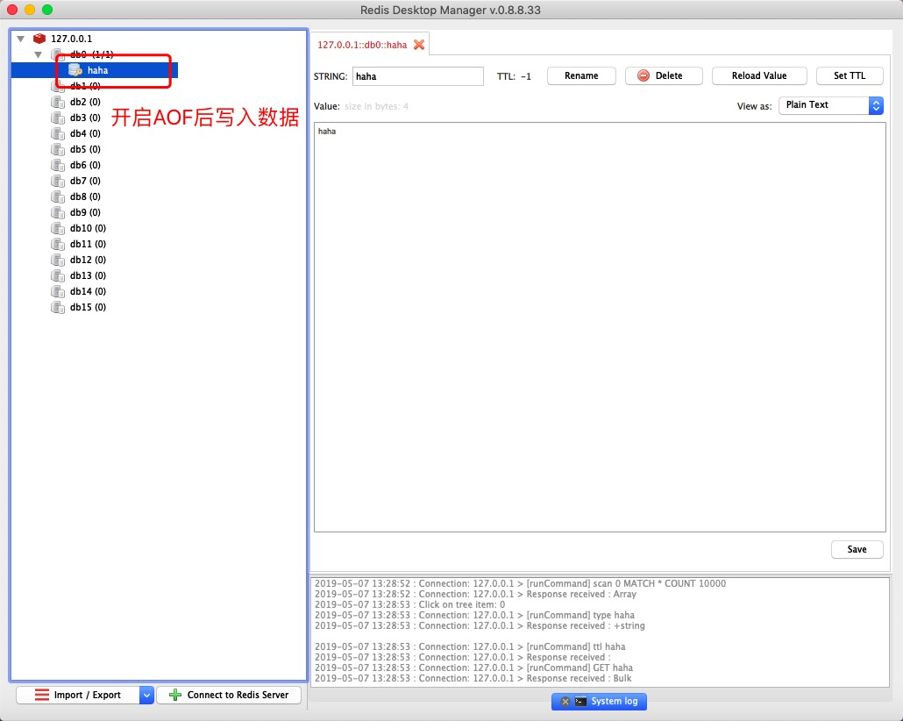Click the log line 'Response received : Bulk'
The width and height of the screenshot is (903, 721).
tap(473, 678)
